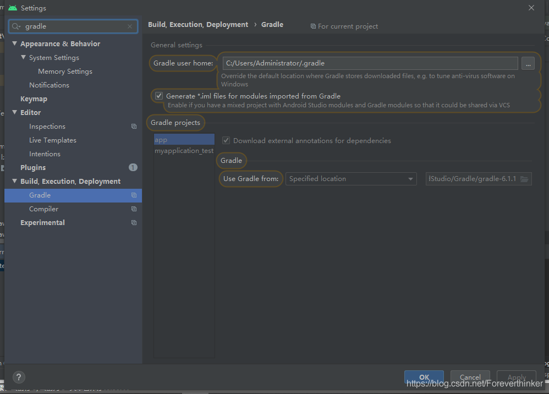Uncheck Generate *.iml files for Gradle modules
Viewport: 549px width, 394px height.
click(x=158, y=95)
